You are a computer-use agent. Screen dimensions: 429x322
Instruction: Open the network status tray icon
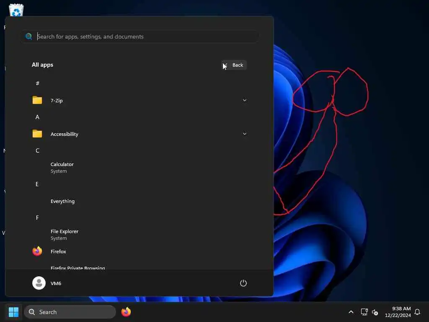point(364,312)
